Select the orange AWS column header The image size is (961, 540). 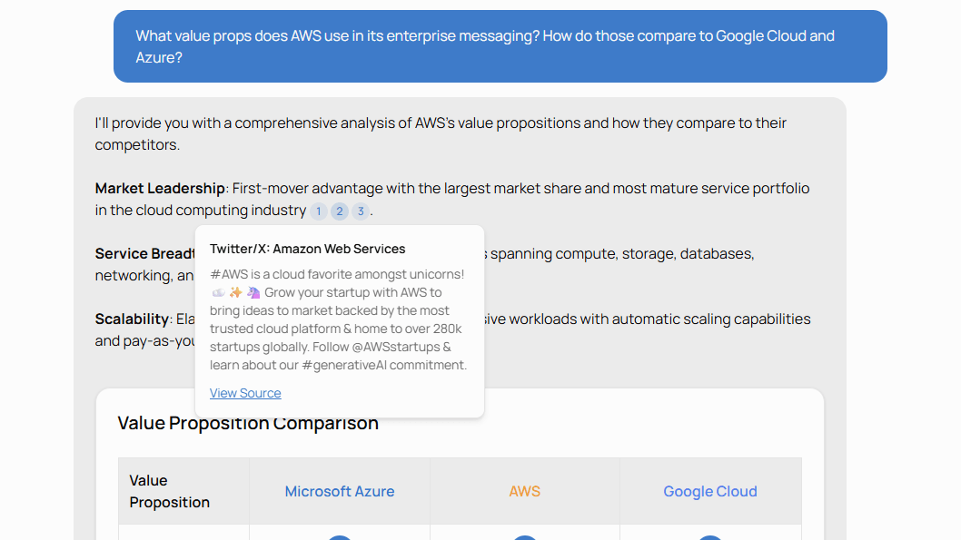(525, 491)
